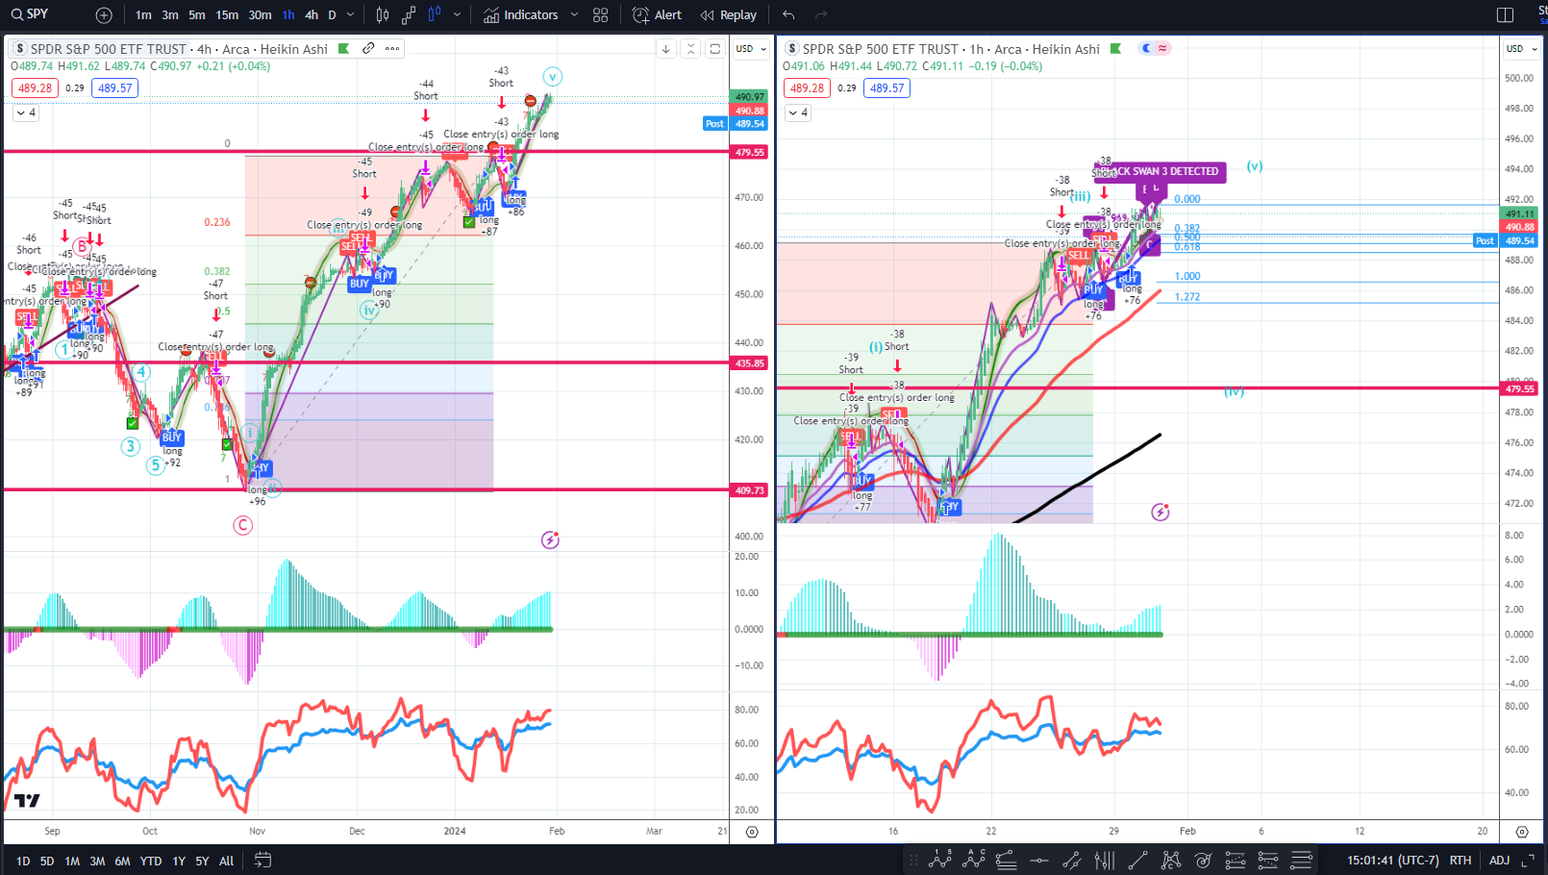Click the link icon on the 4h chart
This screenshot has width=1548, height=875.
pos(368,48)
